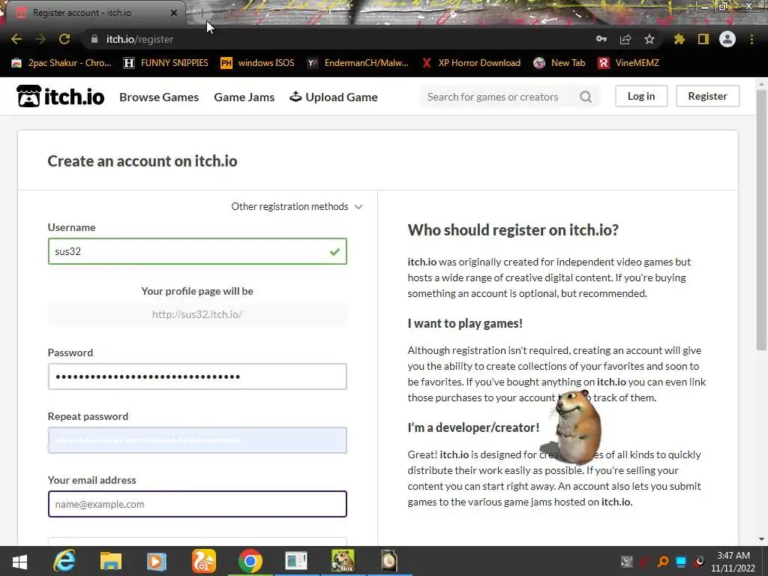Click the Your email address field
The height and width of the screenshot is (576, 768).
click(197, 504)
